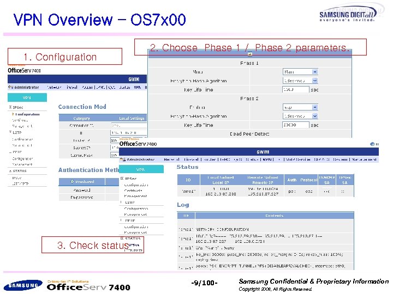Image resolution: width=393 pixels, height=294 pixels.
Task: Click Phase 1 Key Life Time input
Action: (296, 89)
